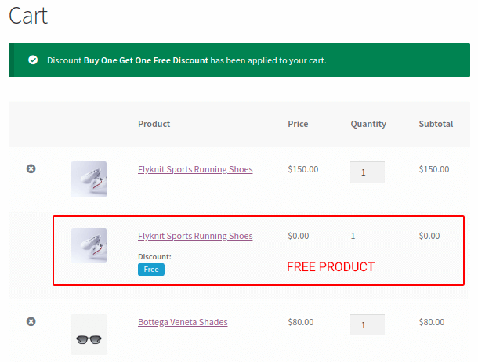The image size is (478, 362).
Task: Click the Subtotal column header
Action: [436, 124]
